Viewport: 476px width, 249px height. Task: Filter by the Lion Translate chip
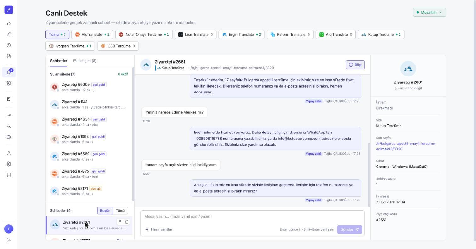click(x=195, y=35)
